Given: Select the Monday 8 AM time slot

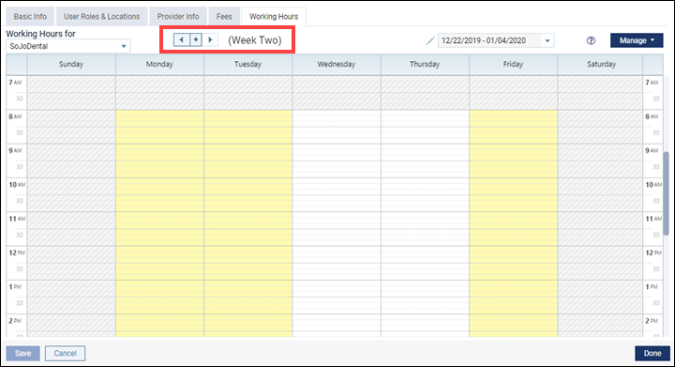Looking at the screenshot, I should point(159,118).
